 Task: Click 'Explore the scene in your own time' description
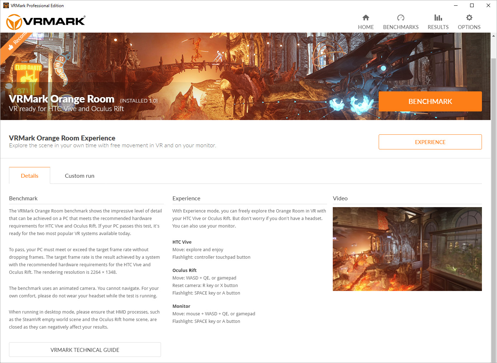tap(113, 145)
